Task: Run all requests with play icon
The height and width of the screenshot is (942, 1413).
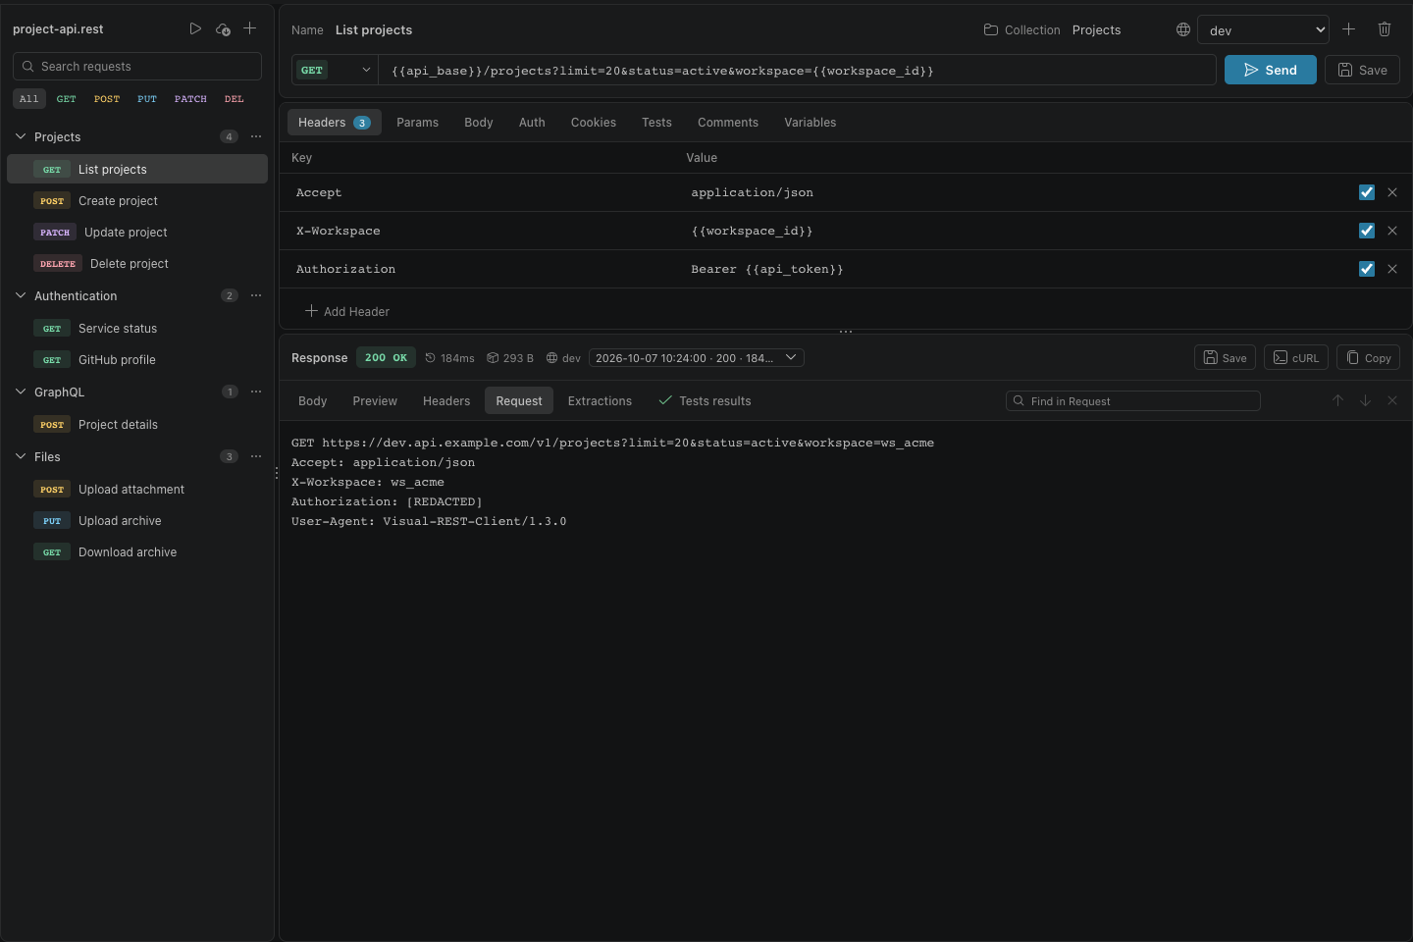Action: coord(195,28)
